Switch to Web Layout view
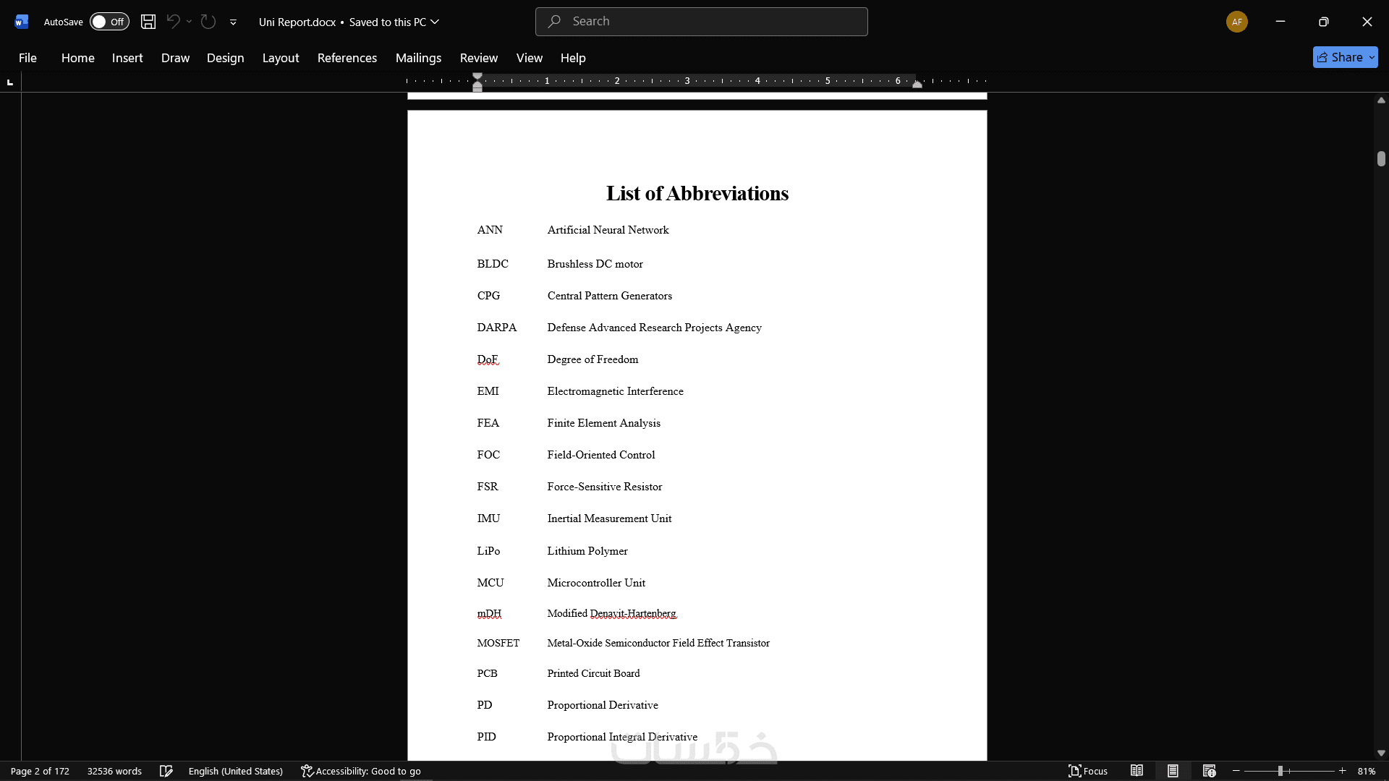 (1209, 771)
